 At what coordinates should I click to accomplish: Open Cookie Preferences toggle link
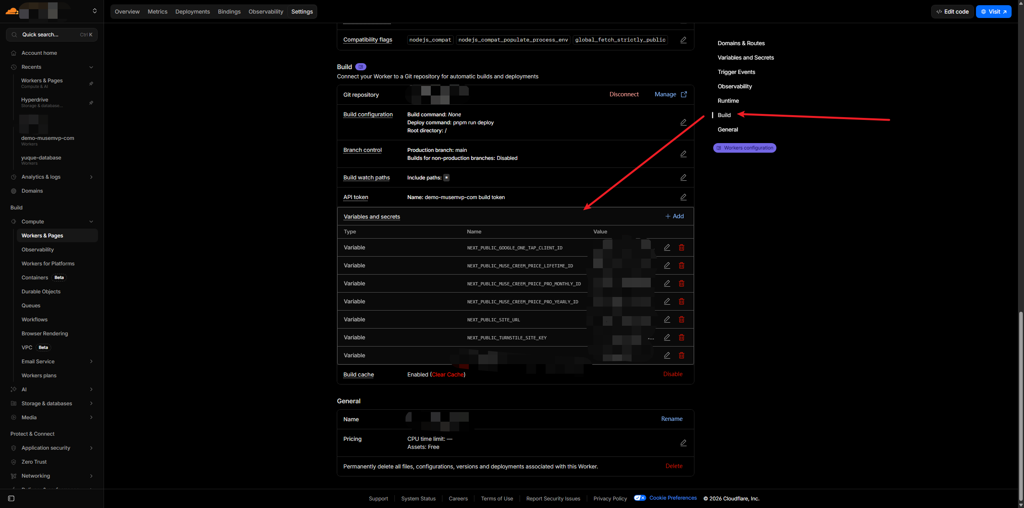[673, 498]
